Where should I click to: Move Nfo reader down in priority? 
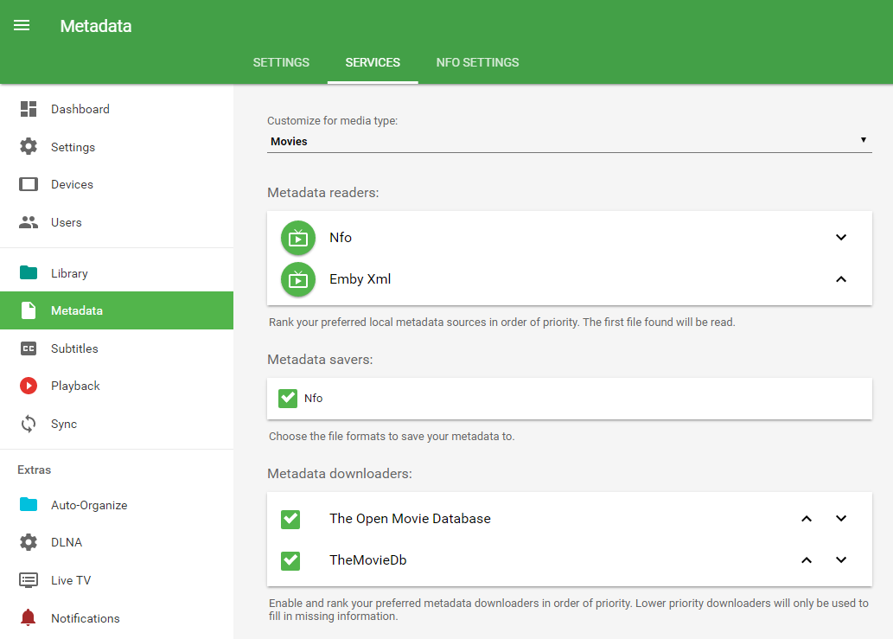coord(841,237)
